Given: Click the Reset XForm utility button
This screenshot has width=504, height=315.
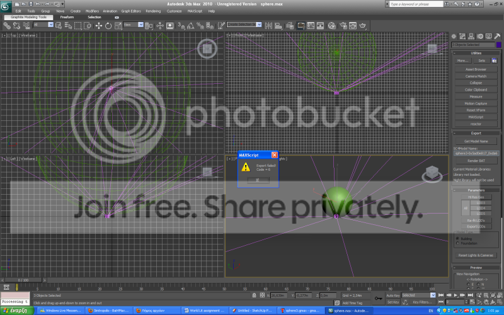Looking at the screenshot, I should coord(476,110).
